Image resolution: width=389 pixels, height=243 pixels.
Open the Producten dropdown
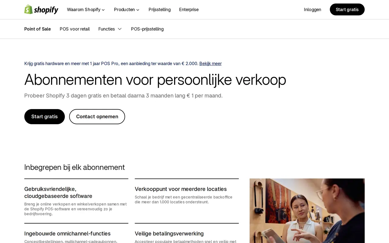(127, 9)
